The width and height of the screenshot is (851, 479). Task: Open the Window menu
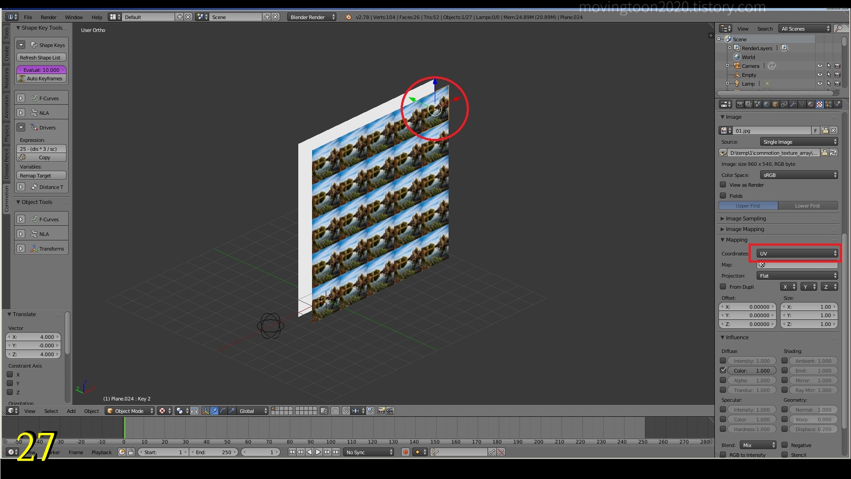tap(74, 17)
